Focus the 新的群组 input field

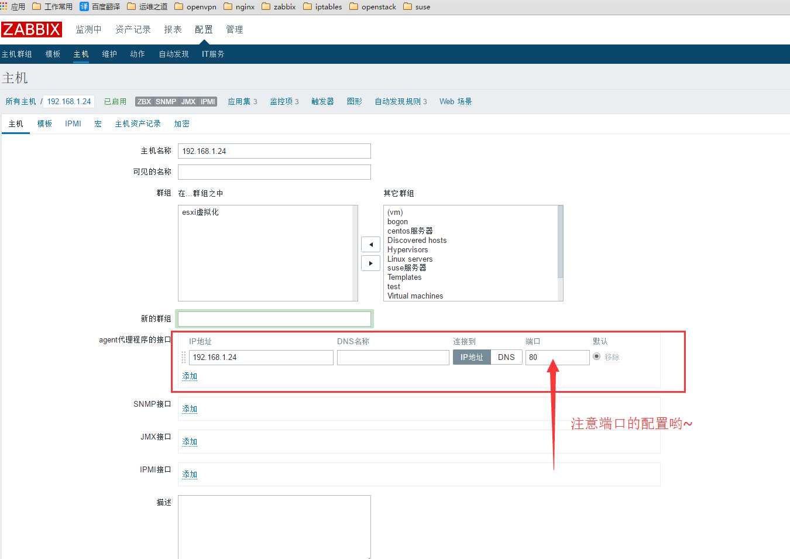[x=274, y=319]
